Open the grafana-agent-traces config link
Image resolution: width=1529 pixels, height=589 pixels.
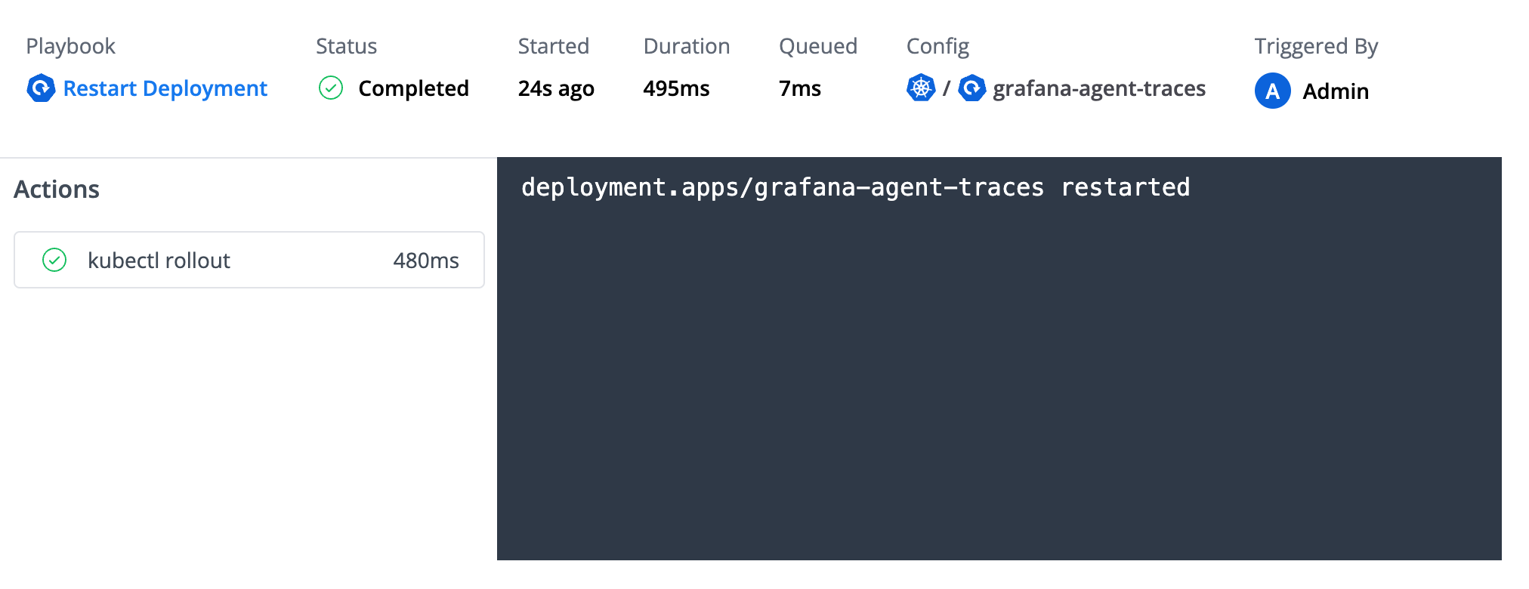click(1098, 88)
